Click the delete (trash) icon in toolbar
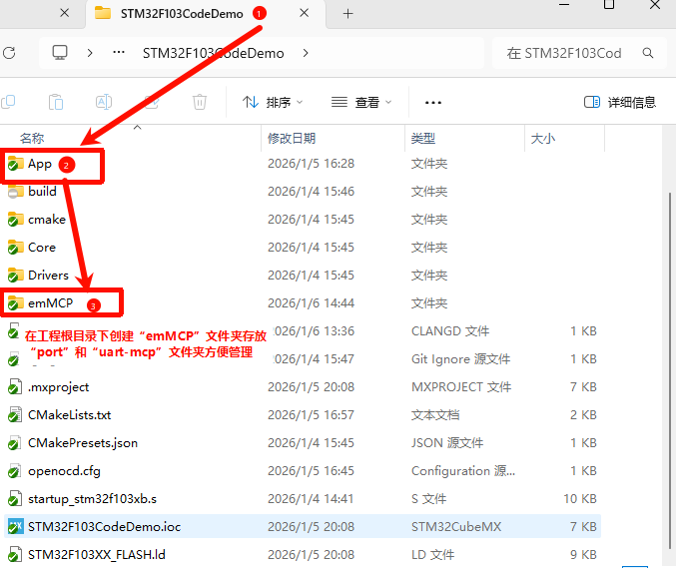Viewport: 676px width, 568px height. [x=200, y=102]
